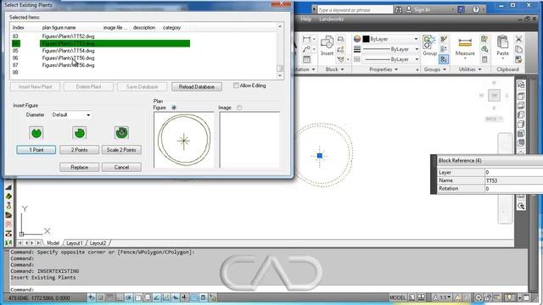
Task: Select the Plan Figure radio button
Action: 174,108
